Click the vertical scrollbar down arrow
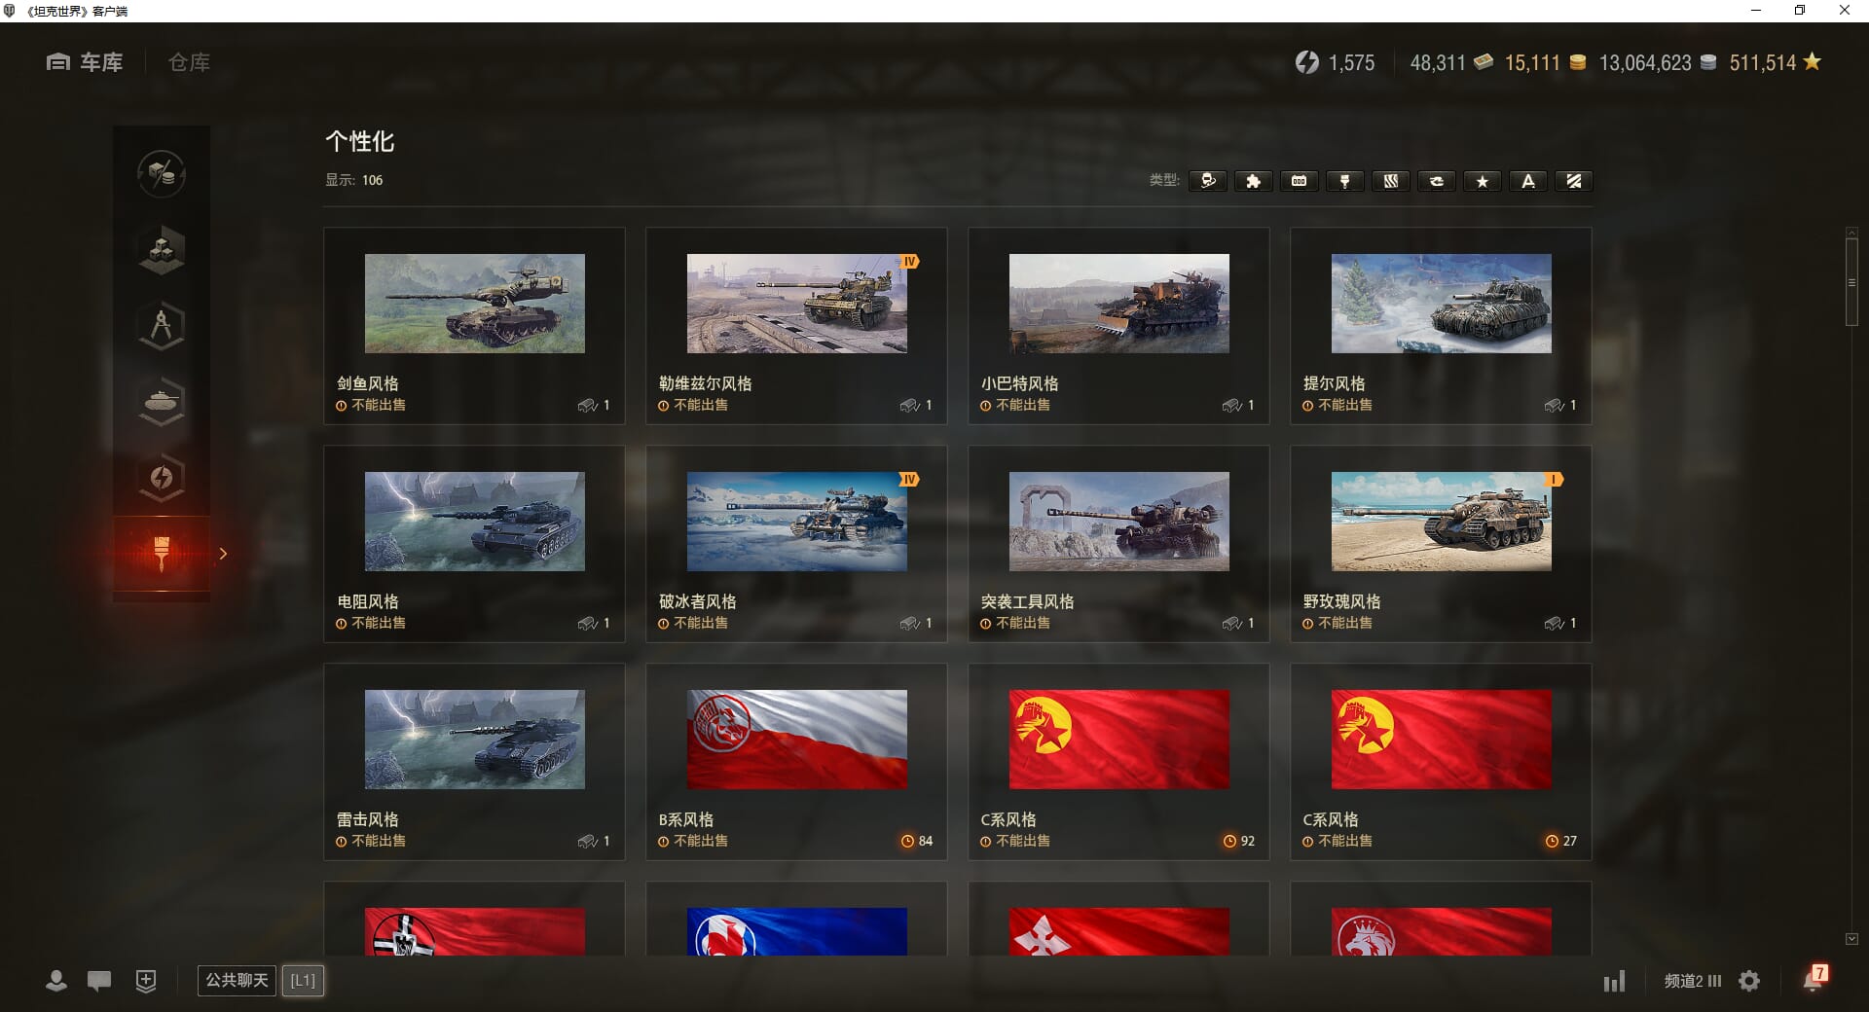 pos(1851,939)
